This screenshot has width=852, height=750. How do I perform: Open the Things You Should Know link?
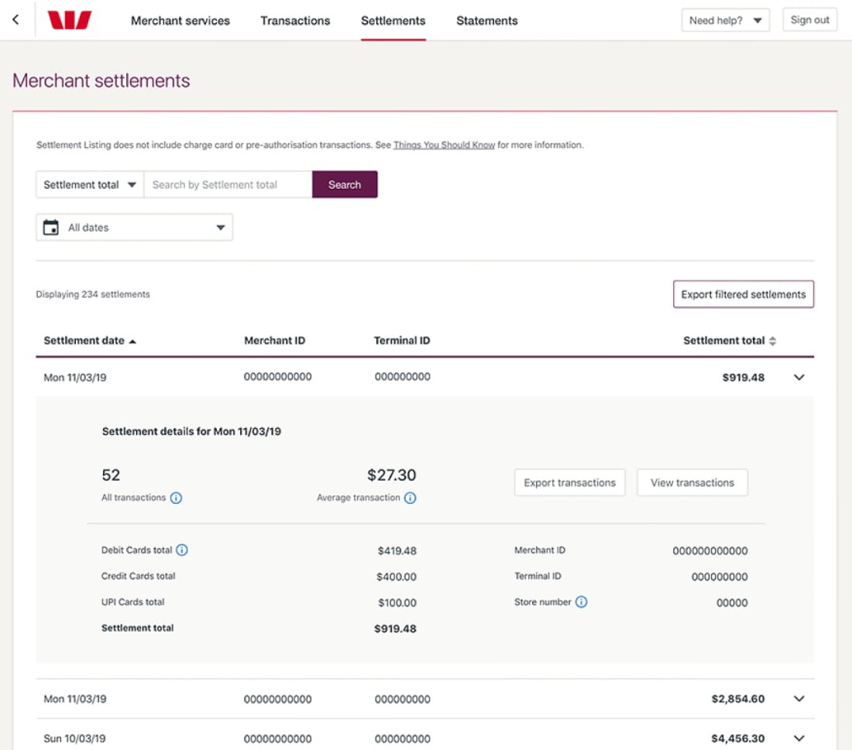pos(444,145)
